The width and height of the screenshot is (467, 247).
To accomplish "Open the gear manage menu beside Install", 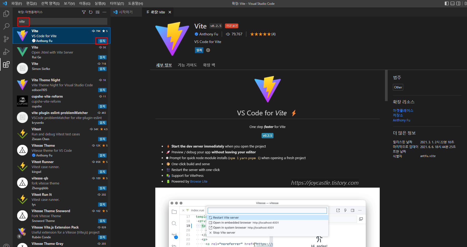I will coord(208,50).
